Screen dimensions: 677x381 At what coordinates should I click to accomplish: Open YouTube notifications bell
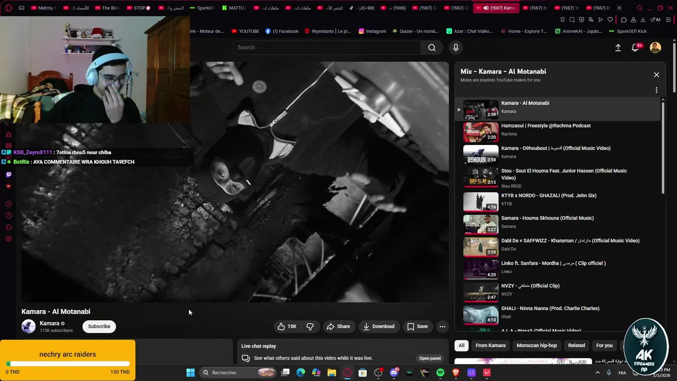pos(636,48)
